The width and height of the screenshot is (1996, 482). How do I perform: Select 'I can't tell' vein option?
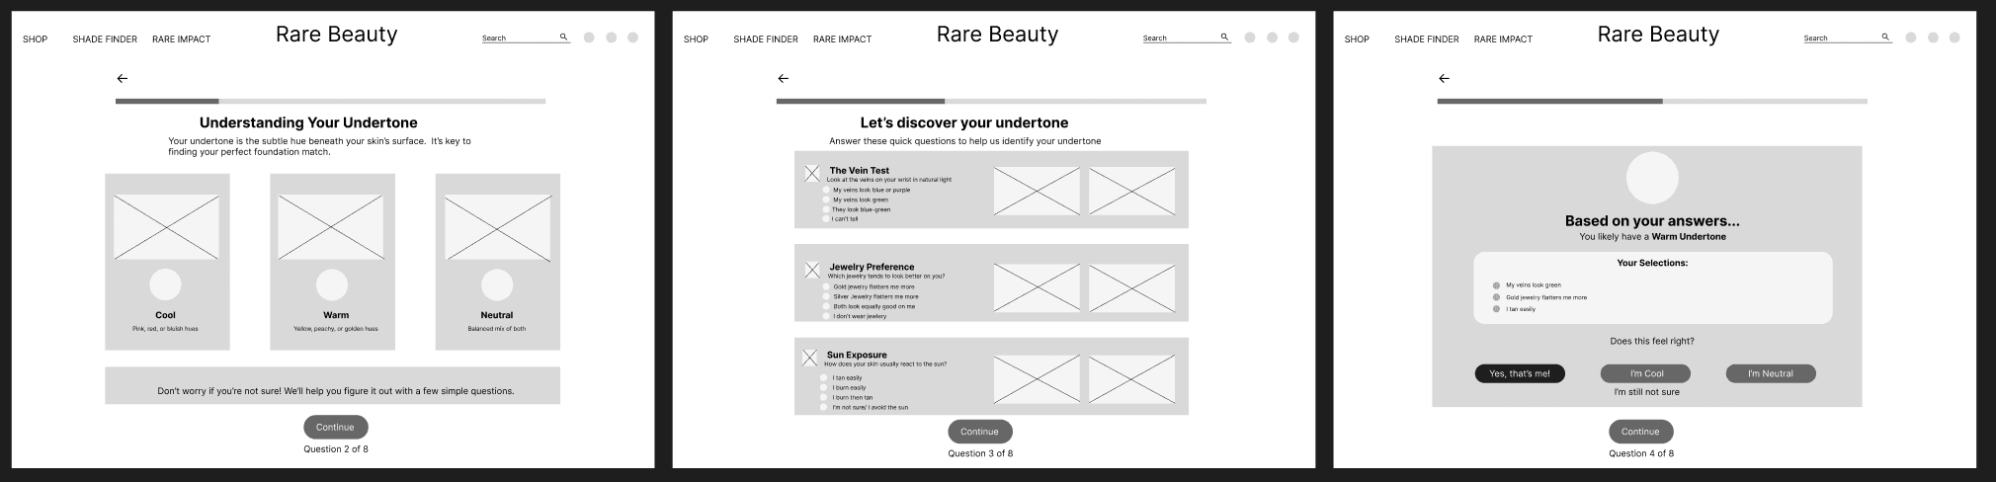point(827,218)
